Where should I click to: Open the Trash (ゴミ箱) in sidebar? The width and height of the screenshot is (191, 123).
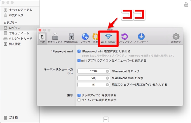pos(11,118)
